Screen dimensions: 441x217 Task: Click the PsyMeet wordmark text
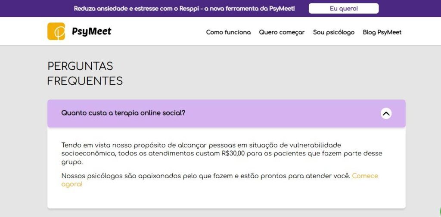[91, 31]
